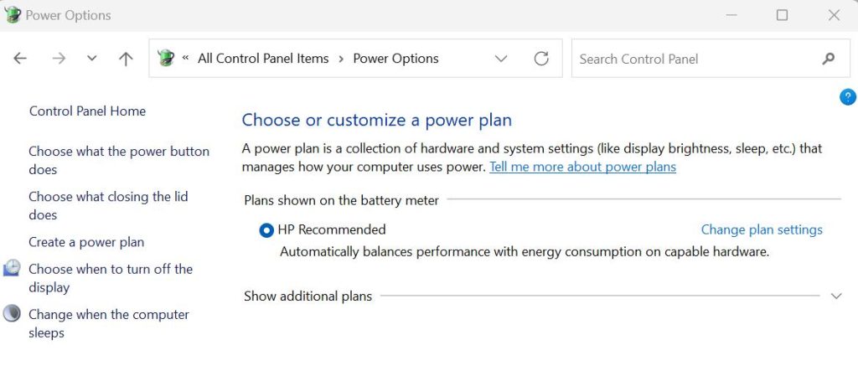Open Tell me more about power plans
This screenshot has width=858, height=376.
(582, 167)
